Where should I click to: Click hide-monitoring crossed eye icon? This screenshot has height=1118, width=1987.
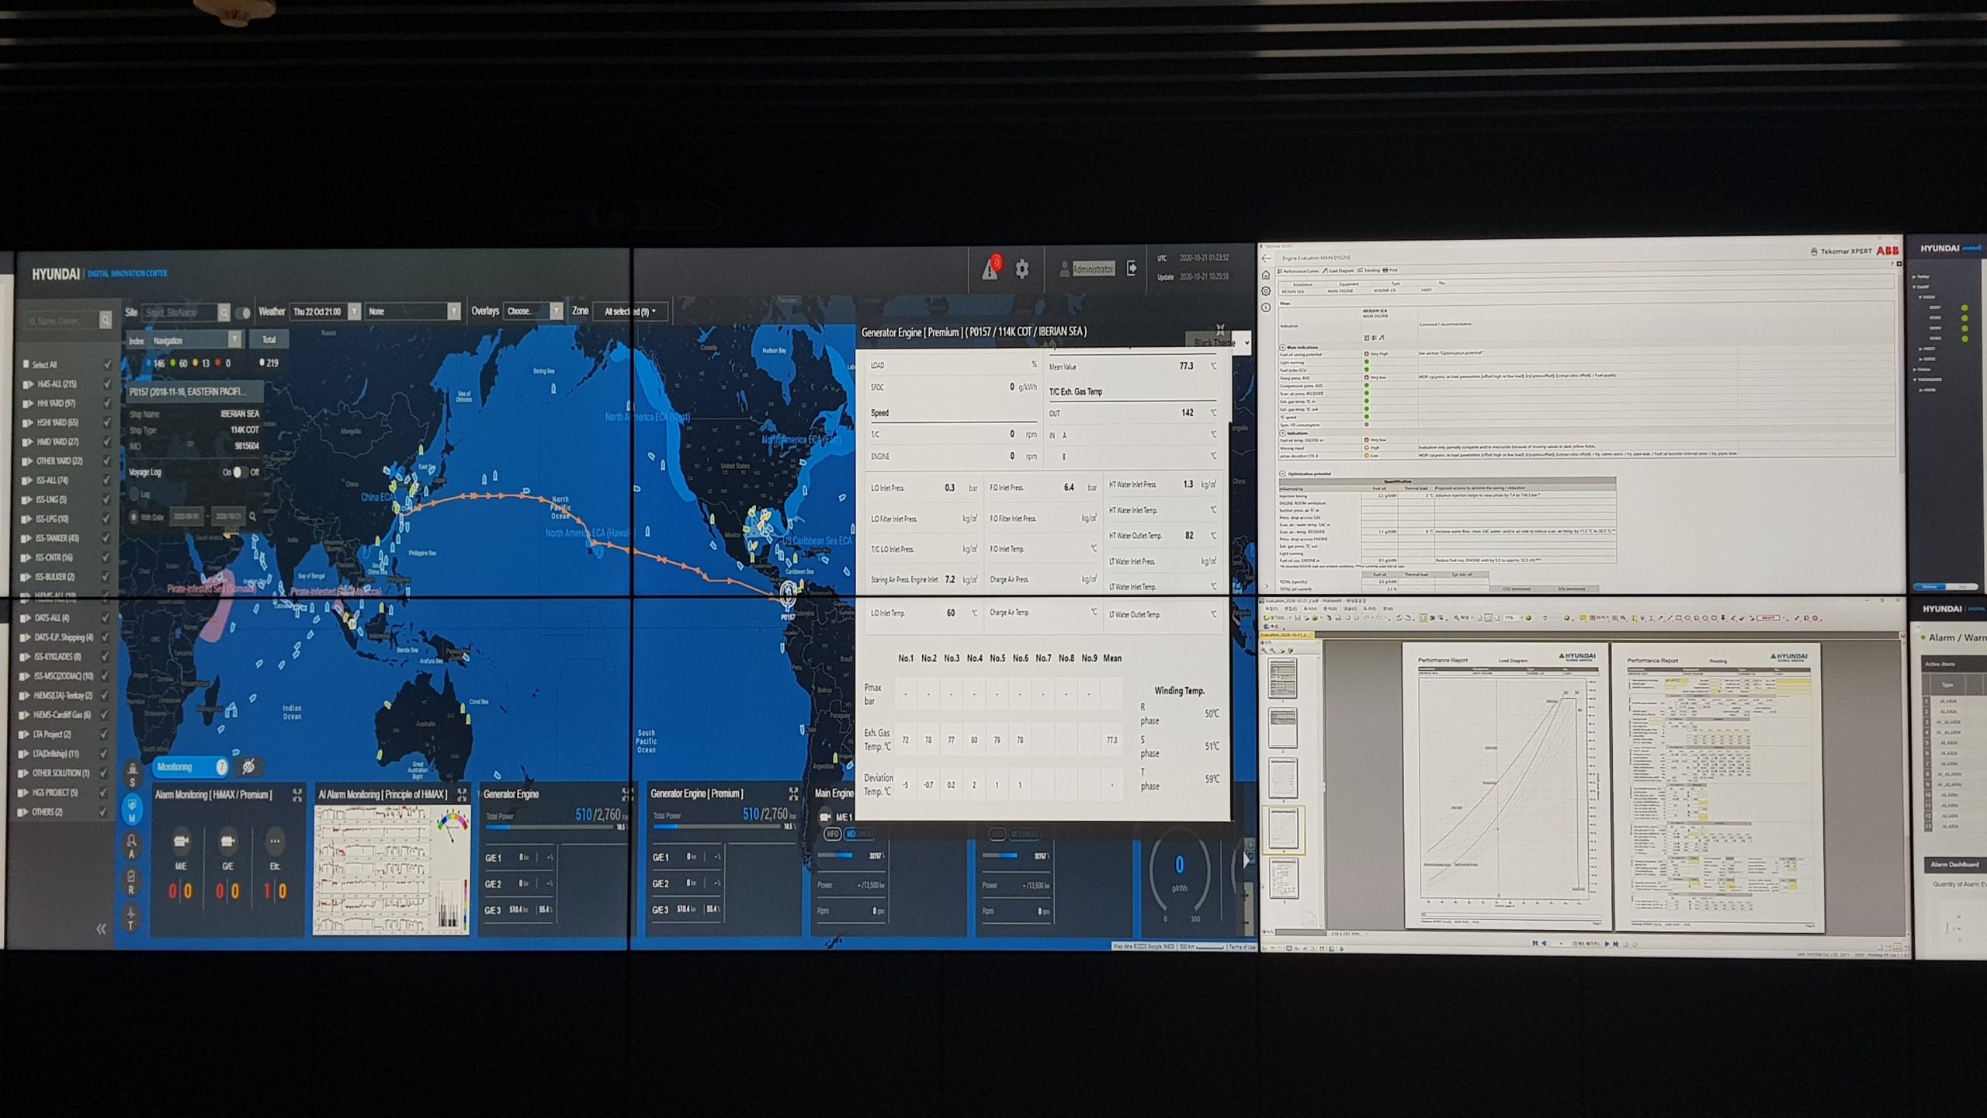pos(248,767)
